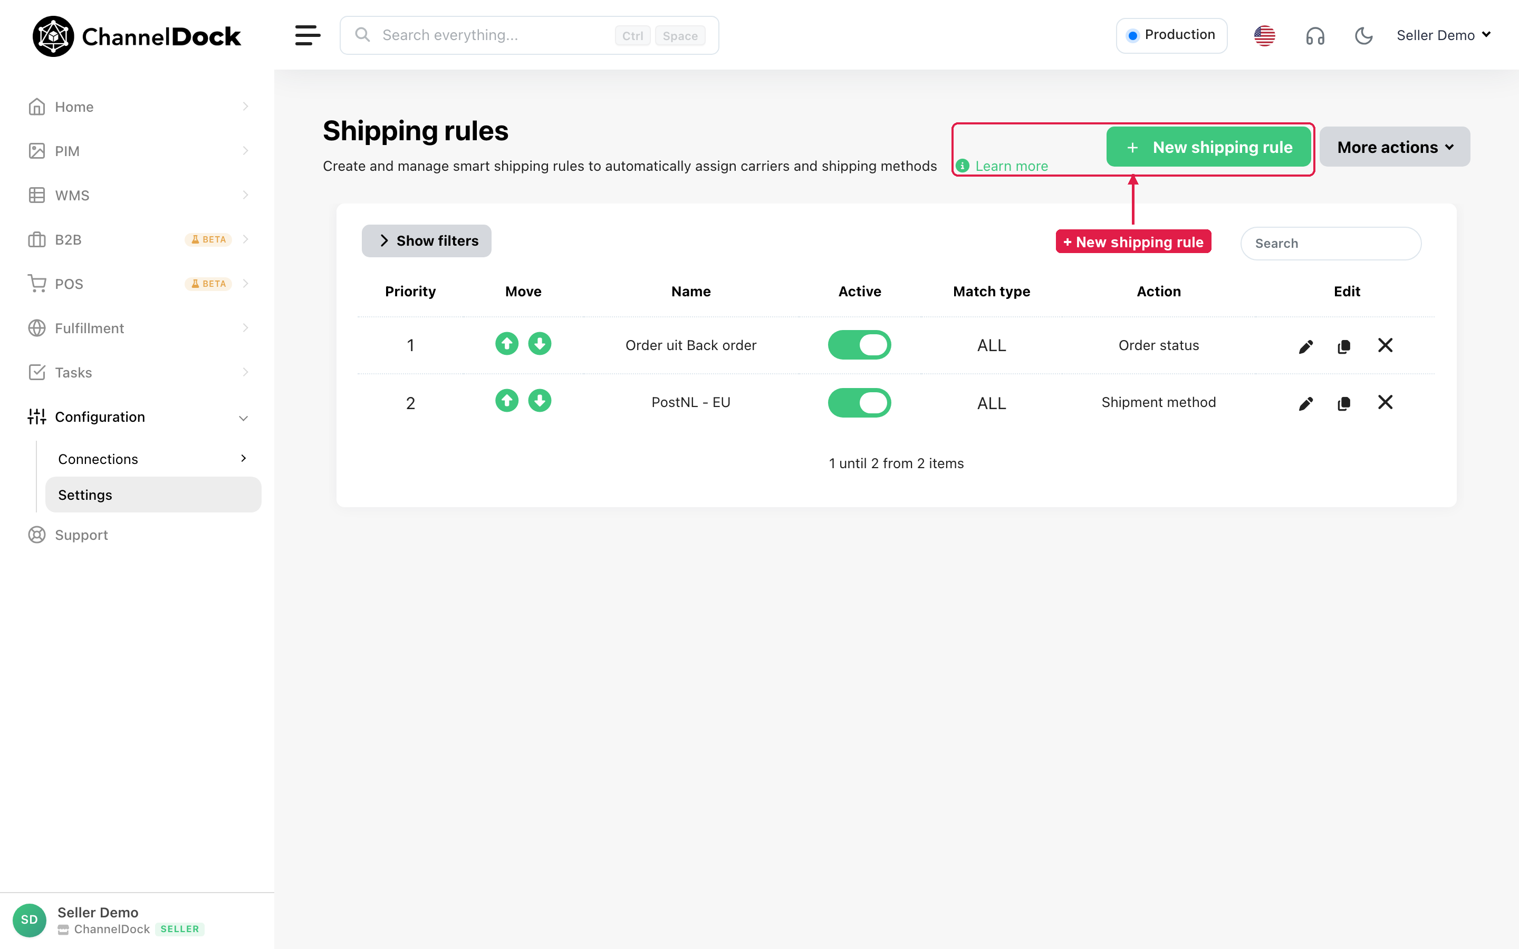Open the language selector flag
The height and width of the screenshot is (949, 1519).
coord(1264,36)
